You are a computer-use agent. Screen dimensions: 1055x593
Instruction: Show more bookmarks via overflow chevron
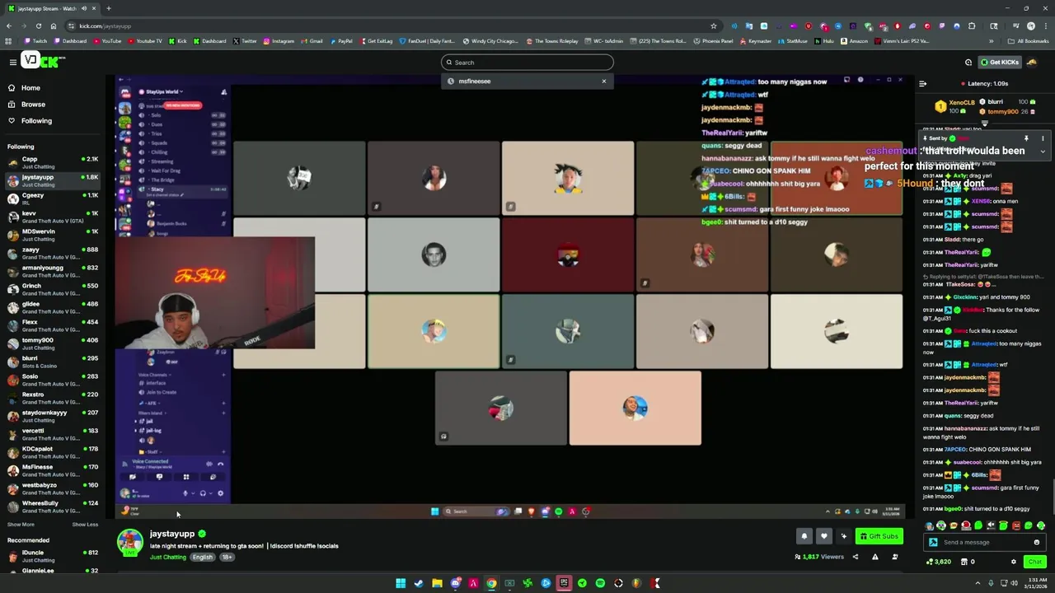click(x=992, y=41)
